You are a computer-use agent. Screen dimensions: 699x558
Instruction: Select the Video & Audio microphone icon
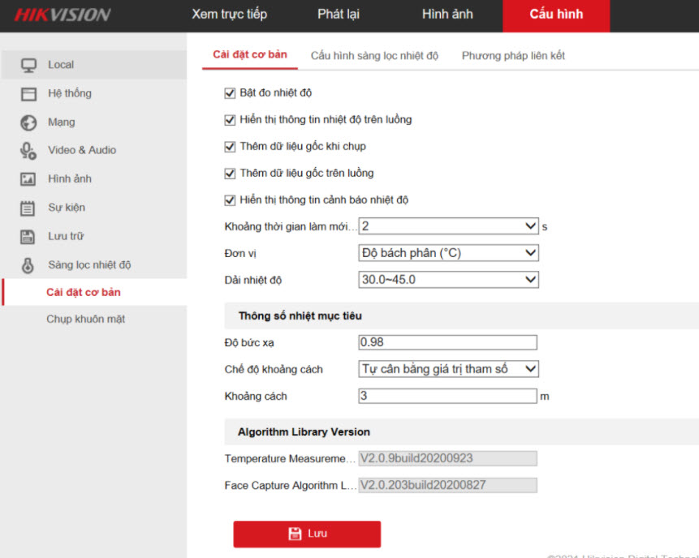[x=28, y=151]
